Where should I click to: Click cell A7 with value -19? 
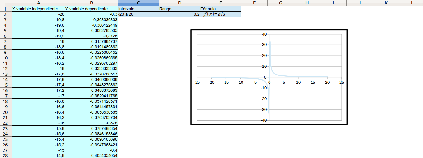(38, 41)
